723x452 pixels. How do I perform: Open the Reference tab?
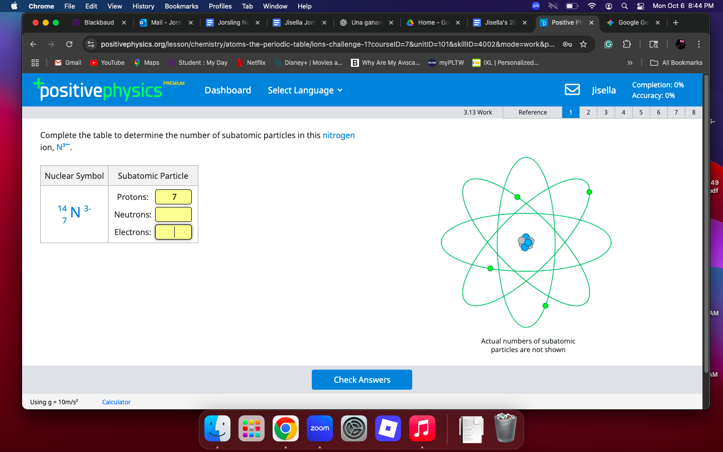(532, 112)
